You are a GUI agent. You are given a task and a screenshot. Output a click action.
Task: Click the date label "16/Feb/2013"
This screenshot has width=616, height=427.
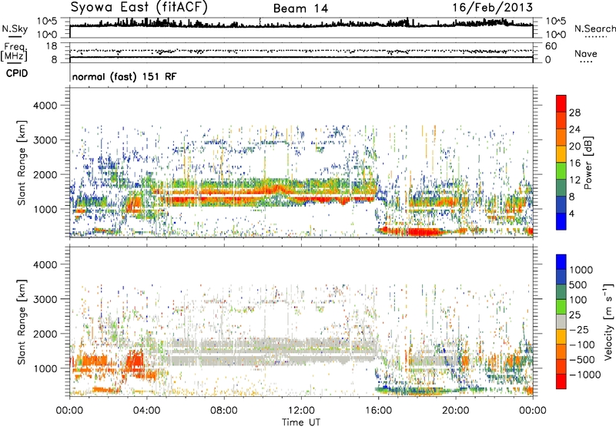coord(492,8)
